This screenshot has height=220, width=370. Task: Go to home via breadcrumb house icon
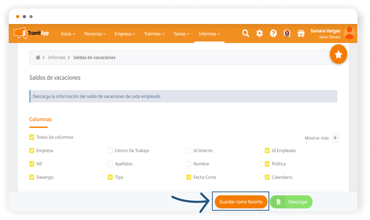click(x=38, y=58)
